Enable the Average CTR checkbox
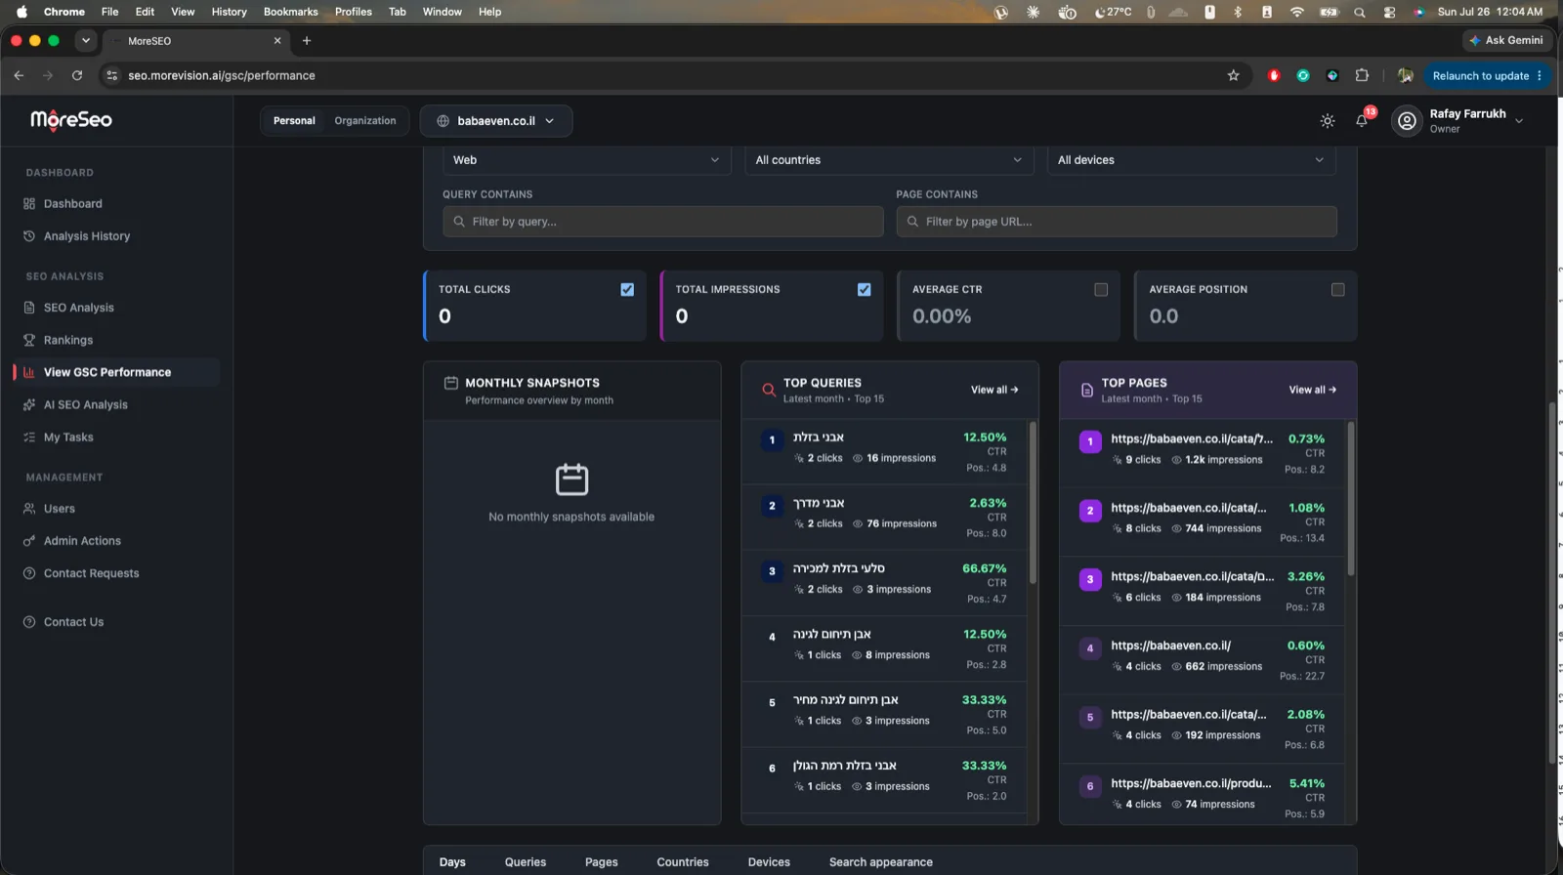This screenshot has width=1563, height=875. (x=1101, y=289)
